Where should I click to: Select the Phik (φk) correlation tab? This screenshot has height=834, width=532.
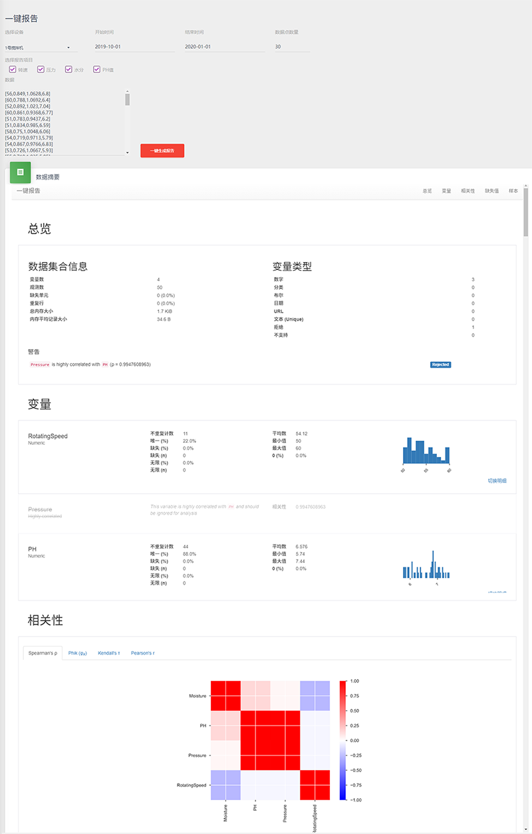coord(78,653)
